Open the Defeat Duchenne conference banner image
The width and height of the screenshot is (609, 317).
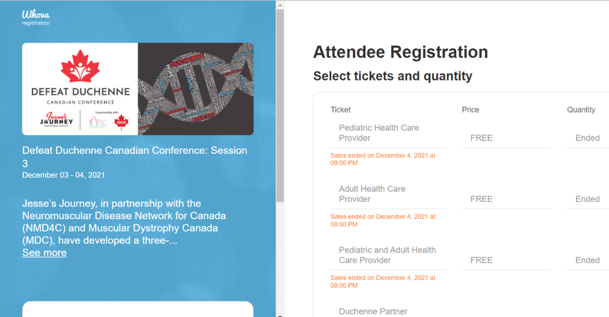138,89
